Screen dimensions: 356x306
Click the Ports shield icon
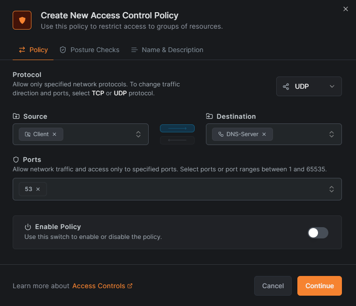[16, 160]
